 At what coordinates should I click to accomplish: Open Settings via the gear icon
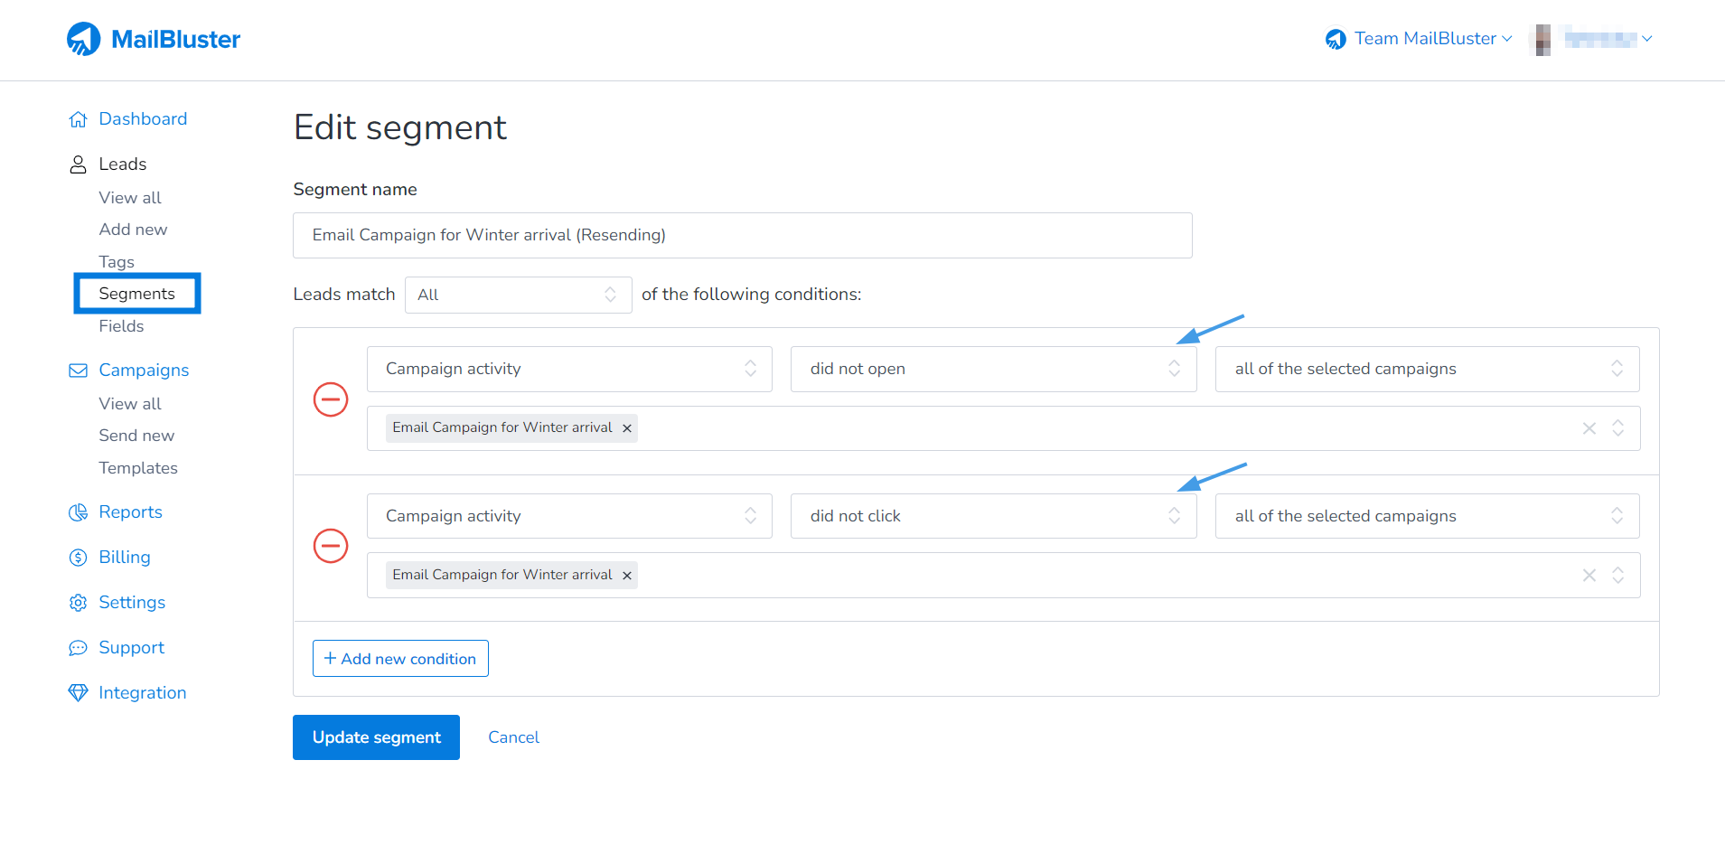79,602
